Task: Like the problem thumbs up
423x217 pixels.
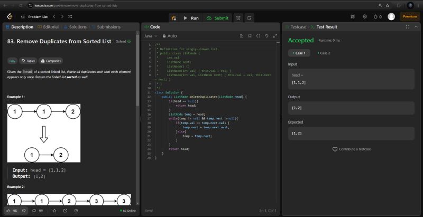Action: (12, 211)
